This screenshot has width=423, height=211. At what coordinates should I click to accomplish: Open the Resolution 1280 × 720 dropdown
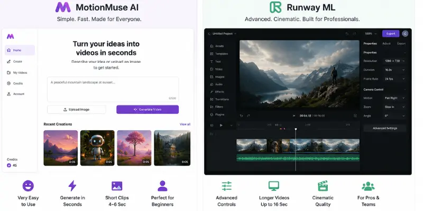394,61
